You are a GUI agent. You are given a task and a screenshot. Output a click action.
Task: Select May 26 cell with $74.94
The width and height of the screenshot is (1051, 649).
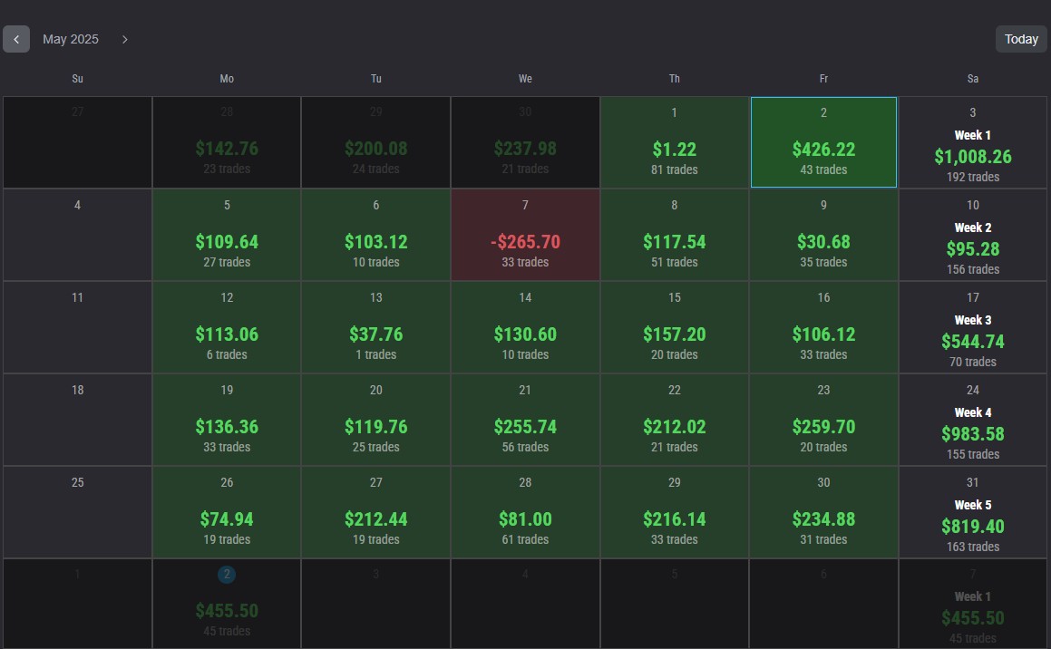pyautogui.click(x=227, y=512)
